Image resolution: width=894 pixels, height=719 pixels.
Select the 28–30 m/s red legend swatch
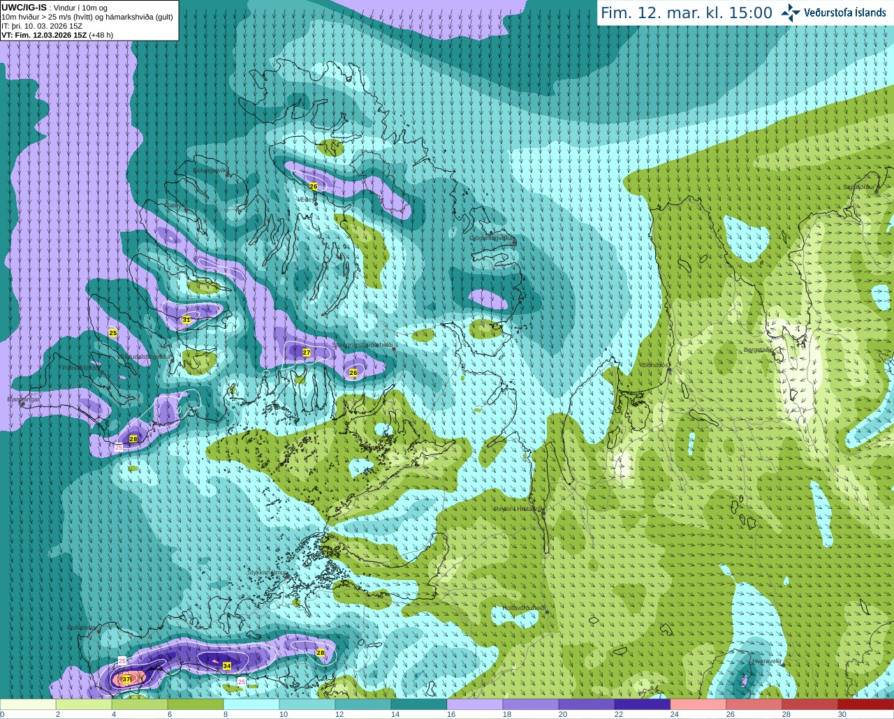[x=810, y=704]
